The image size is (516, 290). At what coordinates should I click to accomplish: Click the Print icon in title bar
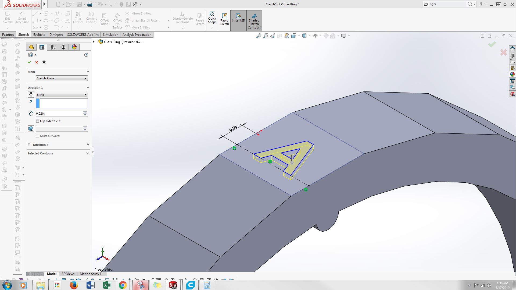[x=89, y=4]
